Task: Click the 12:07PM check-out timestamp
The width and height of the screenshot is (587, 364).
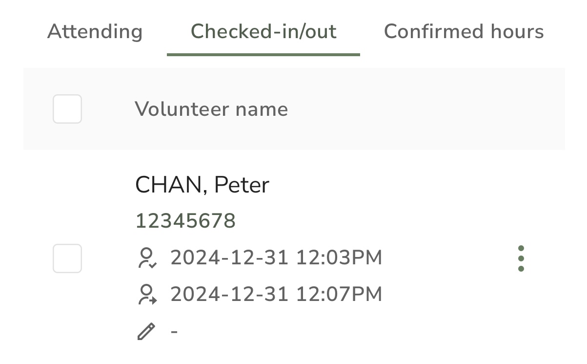Action: click(339, 295)
